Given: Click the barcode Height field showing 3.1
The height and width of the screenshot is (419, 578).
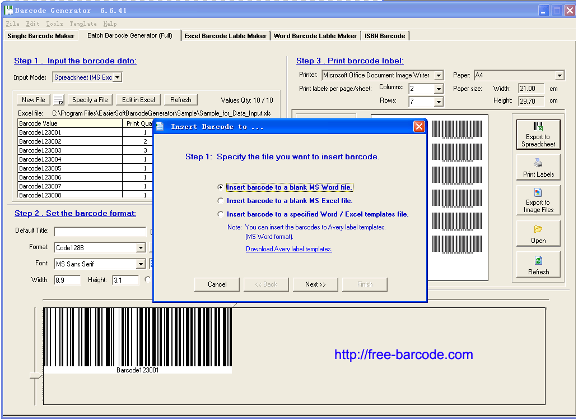Looking at the screenshot, I should click(125, 280).
